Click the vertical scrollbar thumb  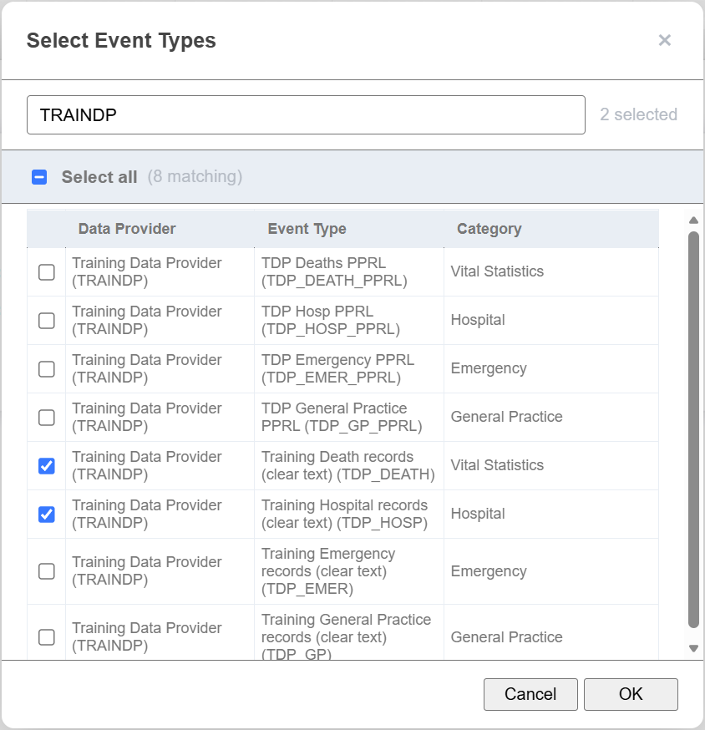[x=693, y=429]
